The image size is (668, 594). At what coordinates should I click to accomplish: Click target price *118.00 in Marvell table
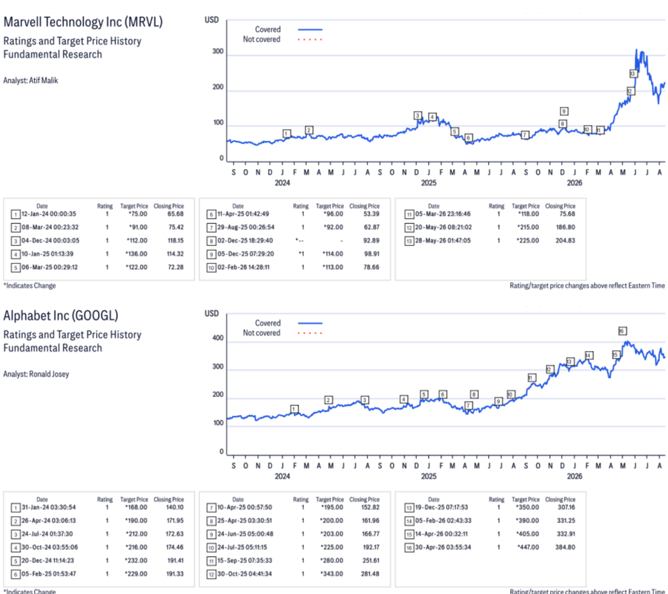pyautogui.click(x=529, y=214)
